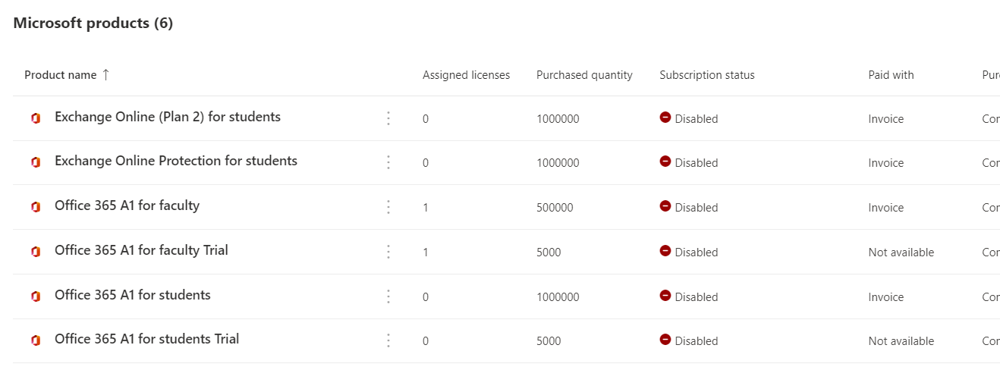The image size is (1000, 367).
Task: Open more actions for Exchange Online (Plan 2) for students
Action: point(388,118)
